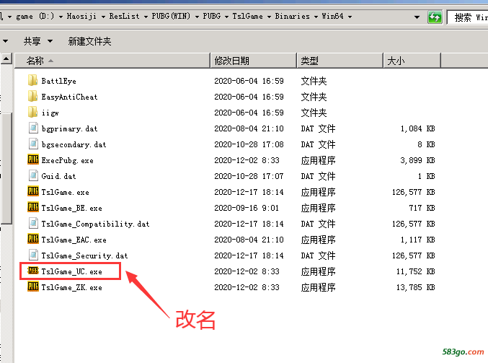Refresh the folder with the green arrows button

pos(435,17)
